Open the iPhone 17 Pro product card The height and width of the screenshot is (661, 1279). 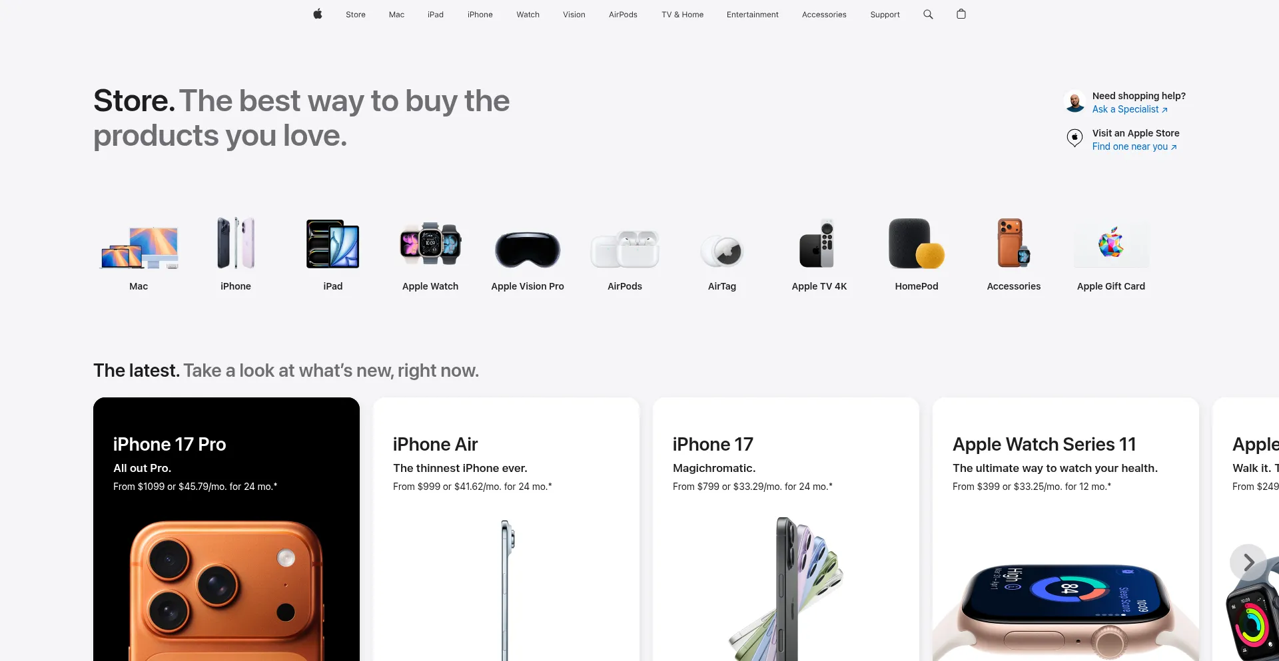(226, 529)
